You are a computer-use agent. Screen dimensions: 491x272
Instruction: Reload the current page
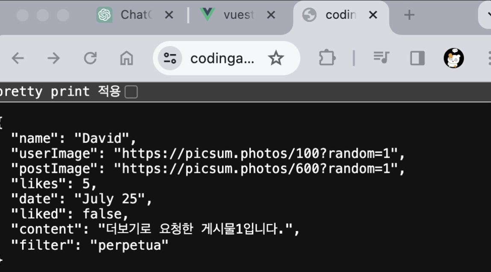tap(90, 58)
